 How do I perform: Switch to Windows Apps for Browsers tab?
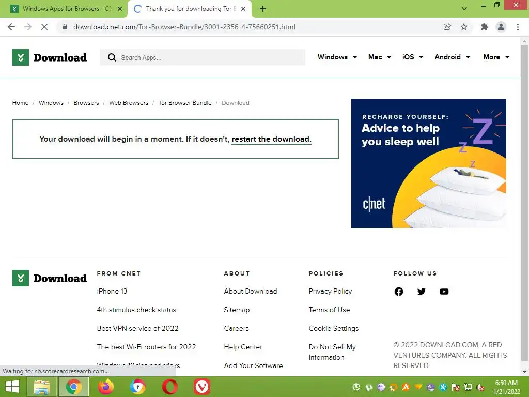(x=67, y=9)
